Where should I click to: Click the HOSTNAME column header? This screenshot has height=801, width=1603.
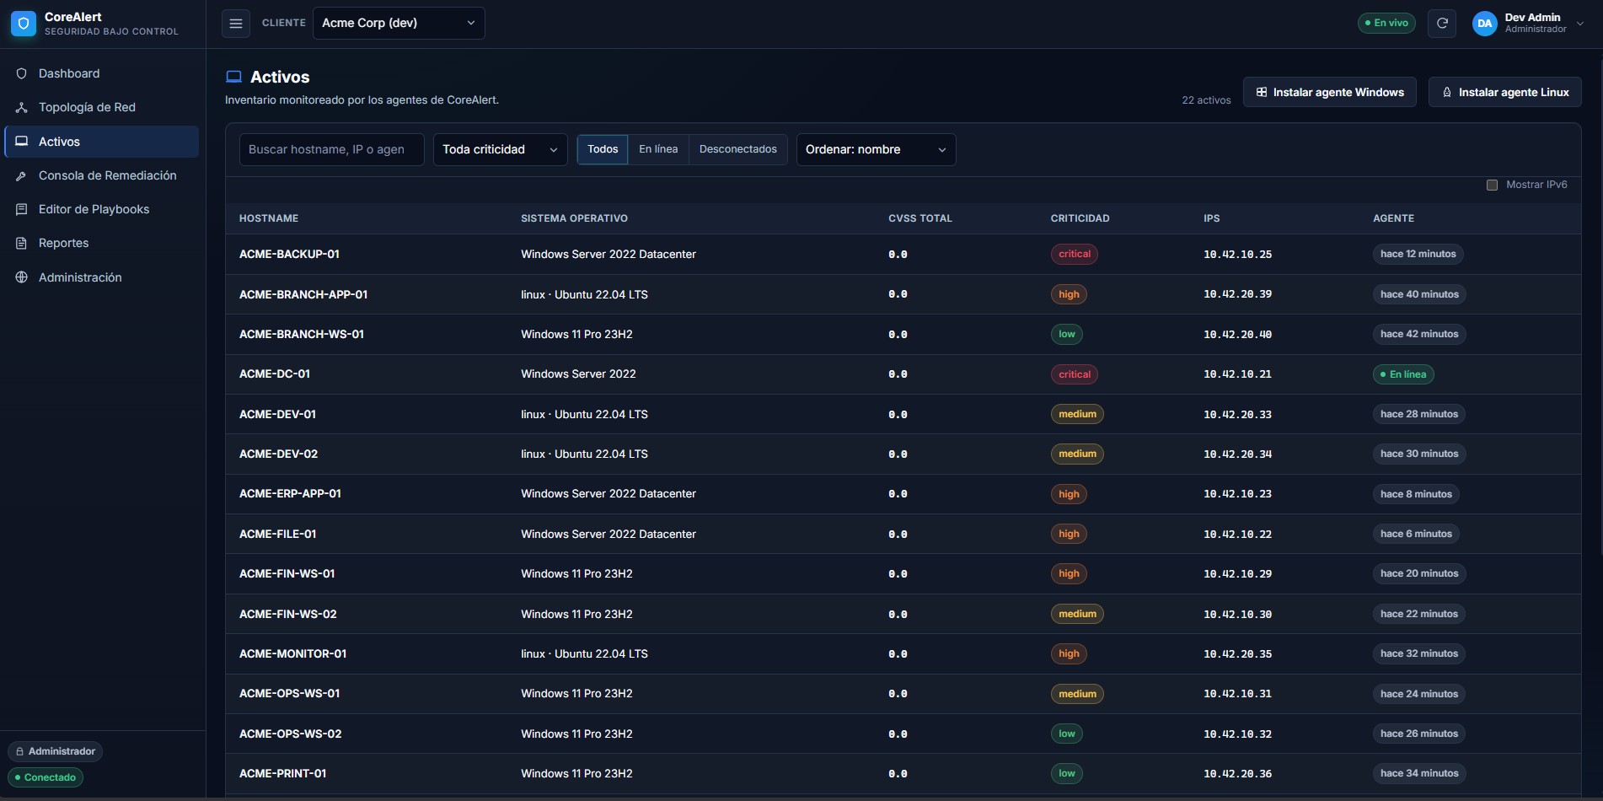[269, 218]
